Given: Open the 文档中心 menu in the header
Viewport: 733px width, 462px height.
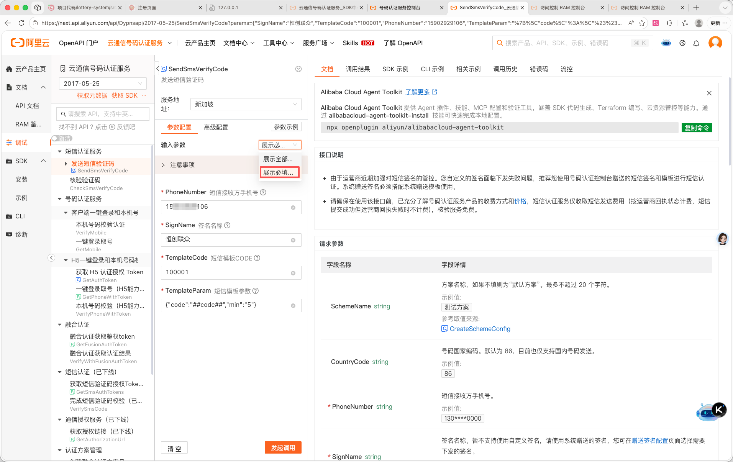Looking at the screenshot, I should click(x=239, y=43).
